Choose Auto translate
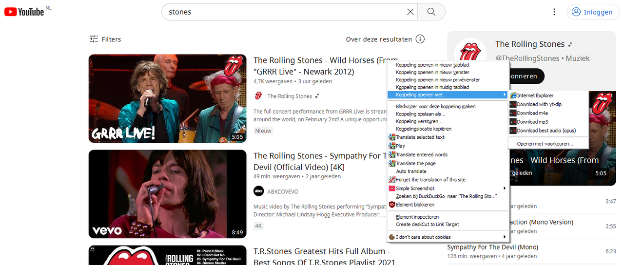The image size is (624, 265). coord(448,171)
